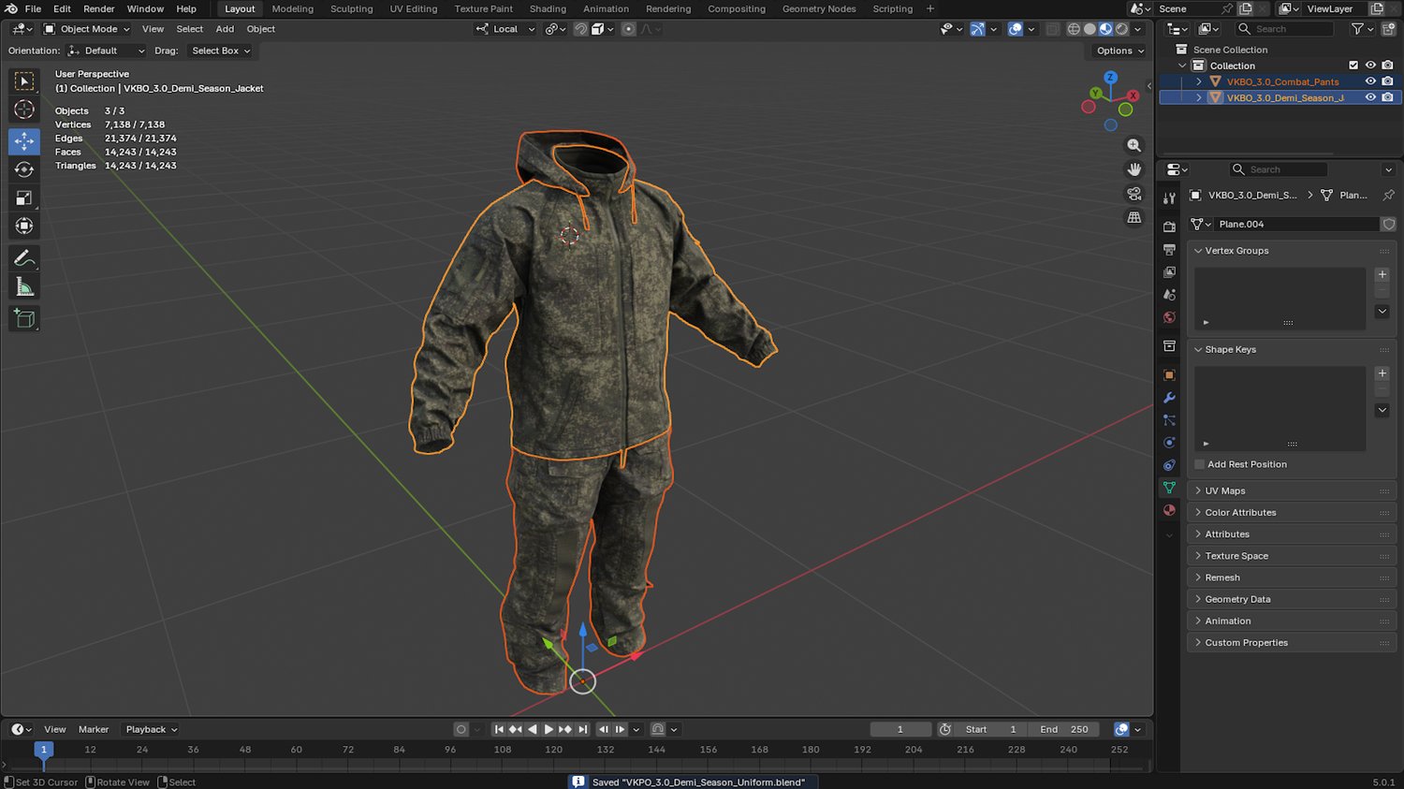Screen dimensions: 1404x789
Task: Activate the Rotate tool
Action: click(x=24, y=169)
